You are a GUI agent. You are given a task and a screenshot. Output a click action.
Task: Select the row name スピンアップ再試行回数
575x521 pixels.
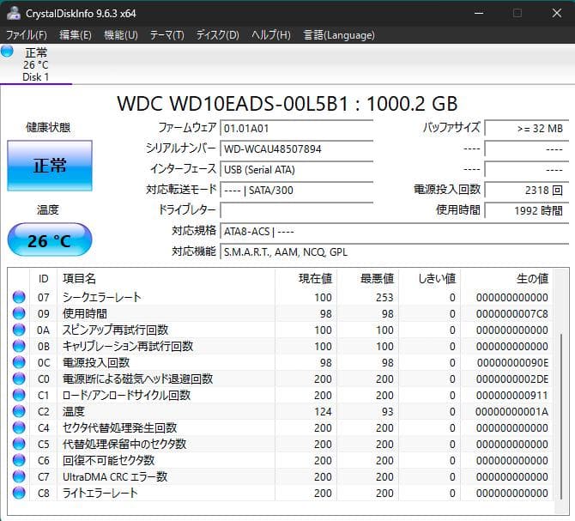[x=116, y=330]
